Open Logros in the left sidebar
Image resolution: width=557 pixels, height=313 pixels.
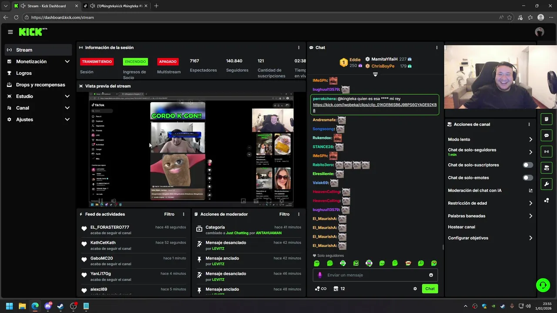click(38, 73)
